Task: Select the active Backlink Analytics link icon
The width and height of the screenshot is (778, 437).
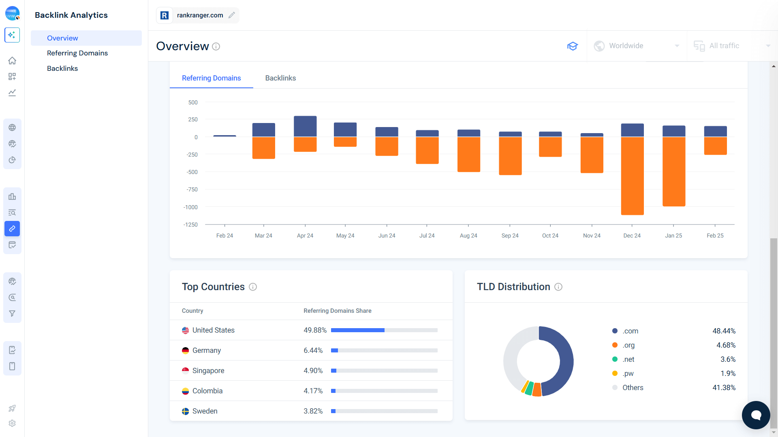Action: point(12,229)
